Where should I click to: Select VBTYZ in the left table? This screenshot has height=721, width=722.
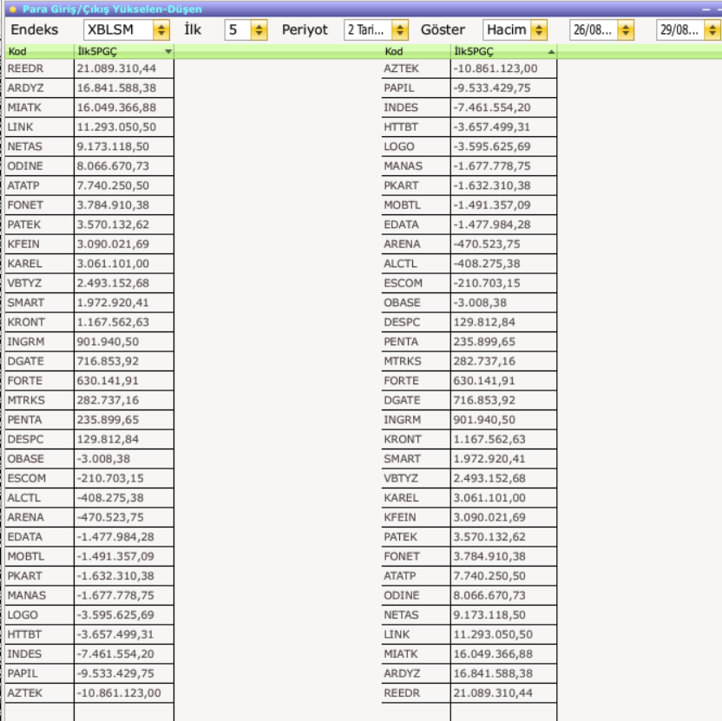24,283
